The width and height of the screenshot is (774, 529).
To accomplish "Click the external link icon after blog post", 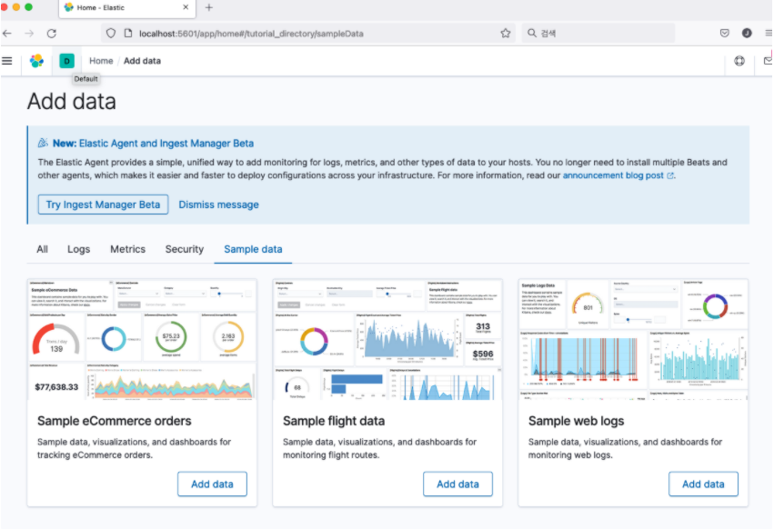I will (x=669, y=175).
